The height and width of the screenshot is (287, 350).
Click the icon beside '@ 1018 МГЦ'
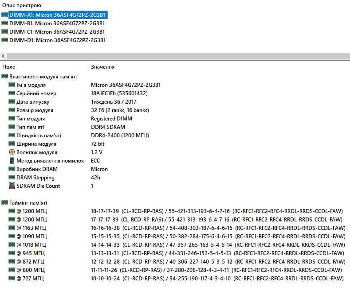coord(12,244)
